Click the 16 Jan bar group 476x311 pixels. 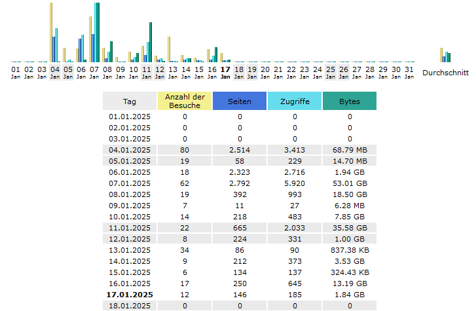pyautogui.click(x=212, y=54)
